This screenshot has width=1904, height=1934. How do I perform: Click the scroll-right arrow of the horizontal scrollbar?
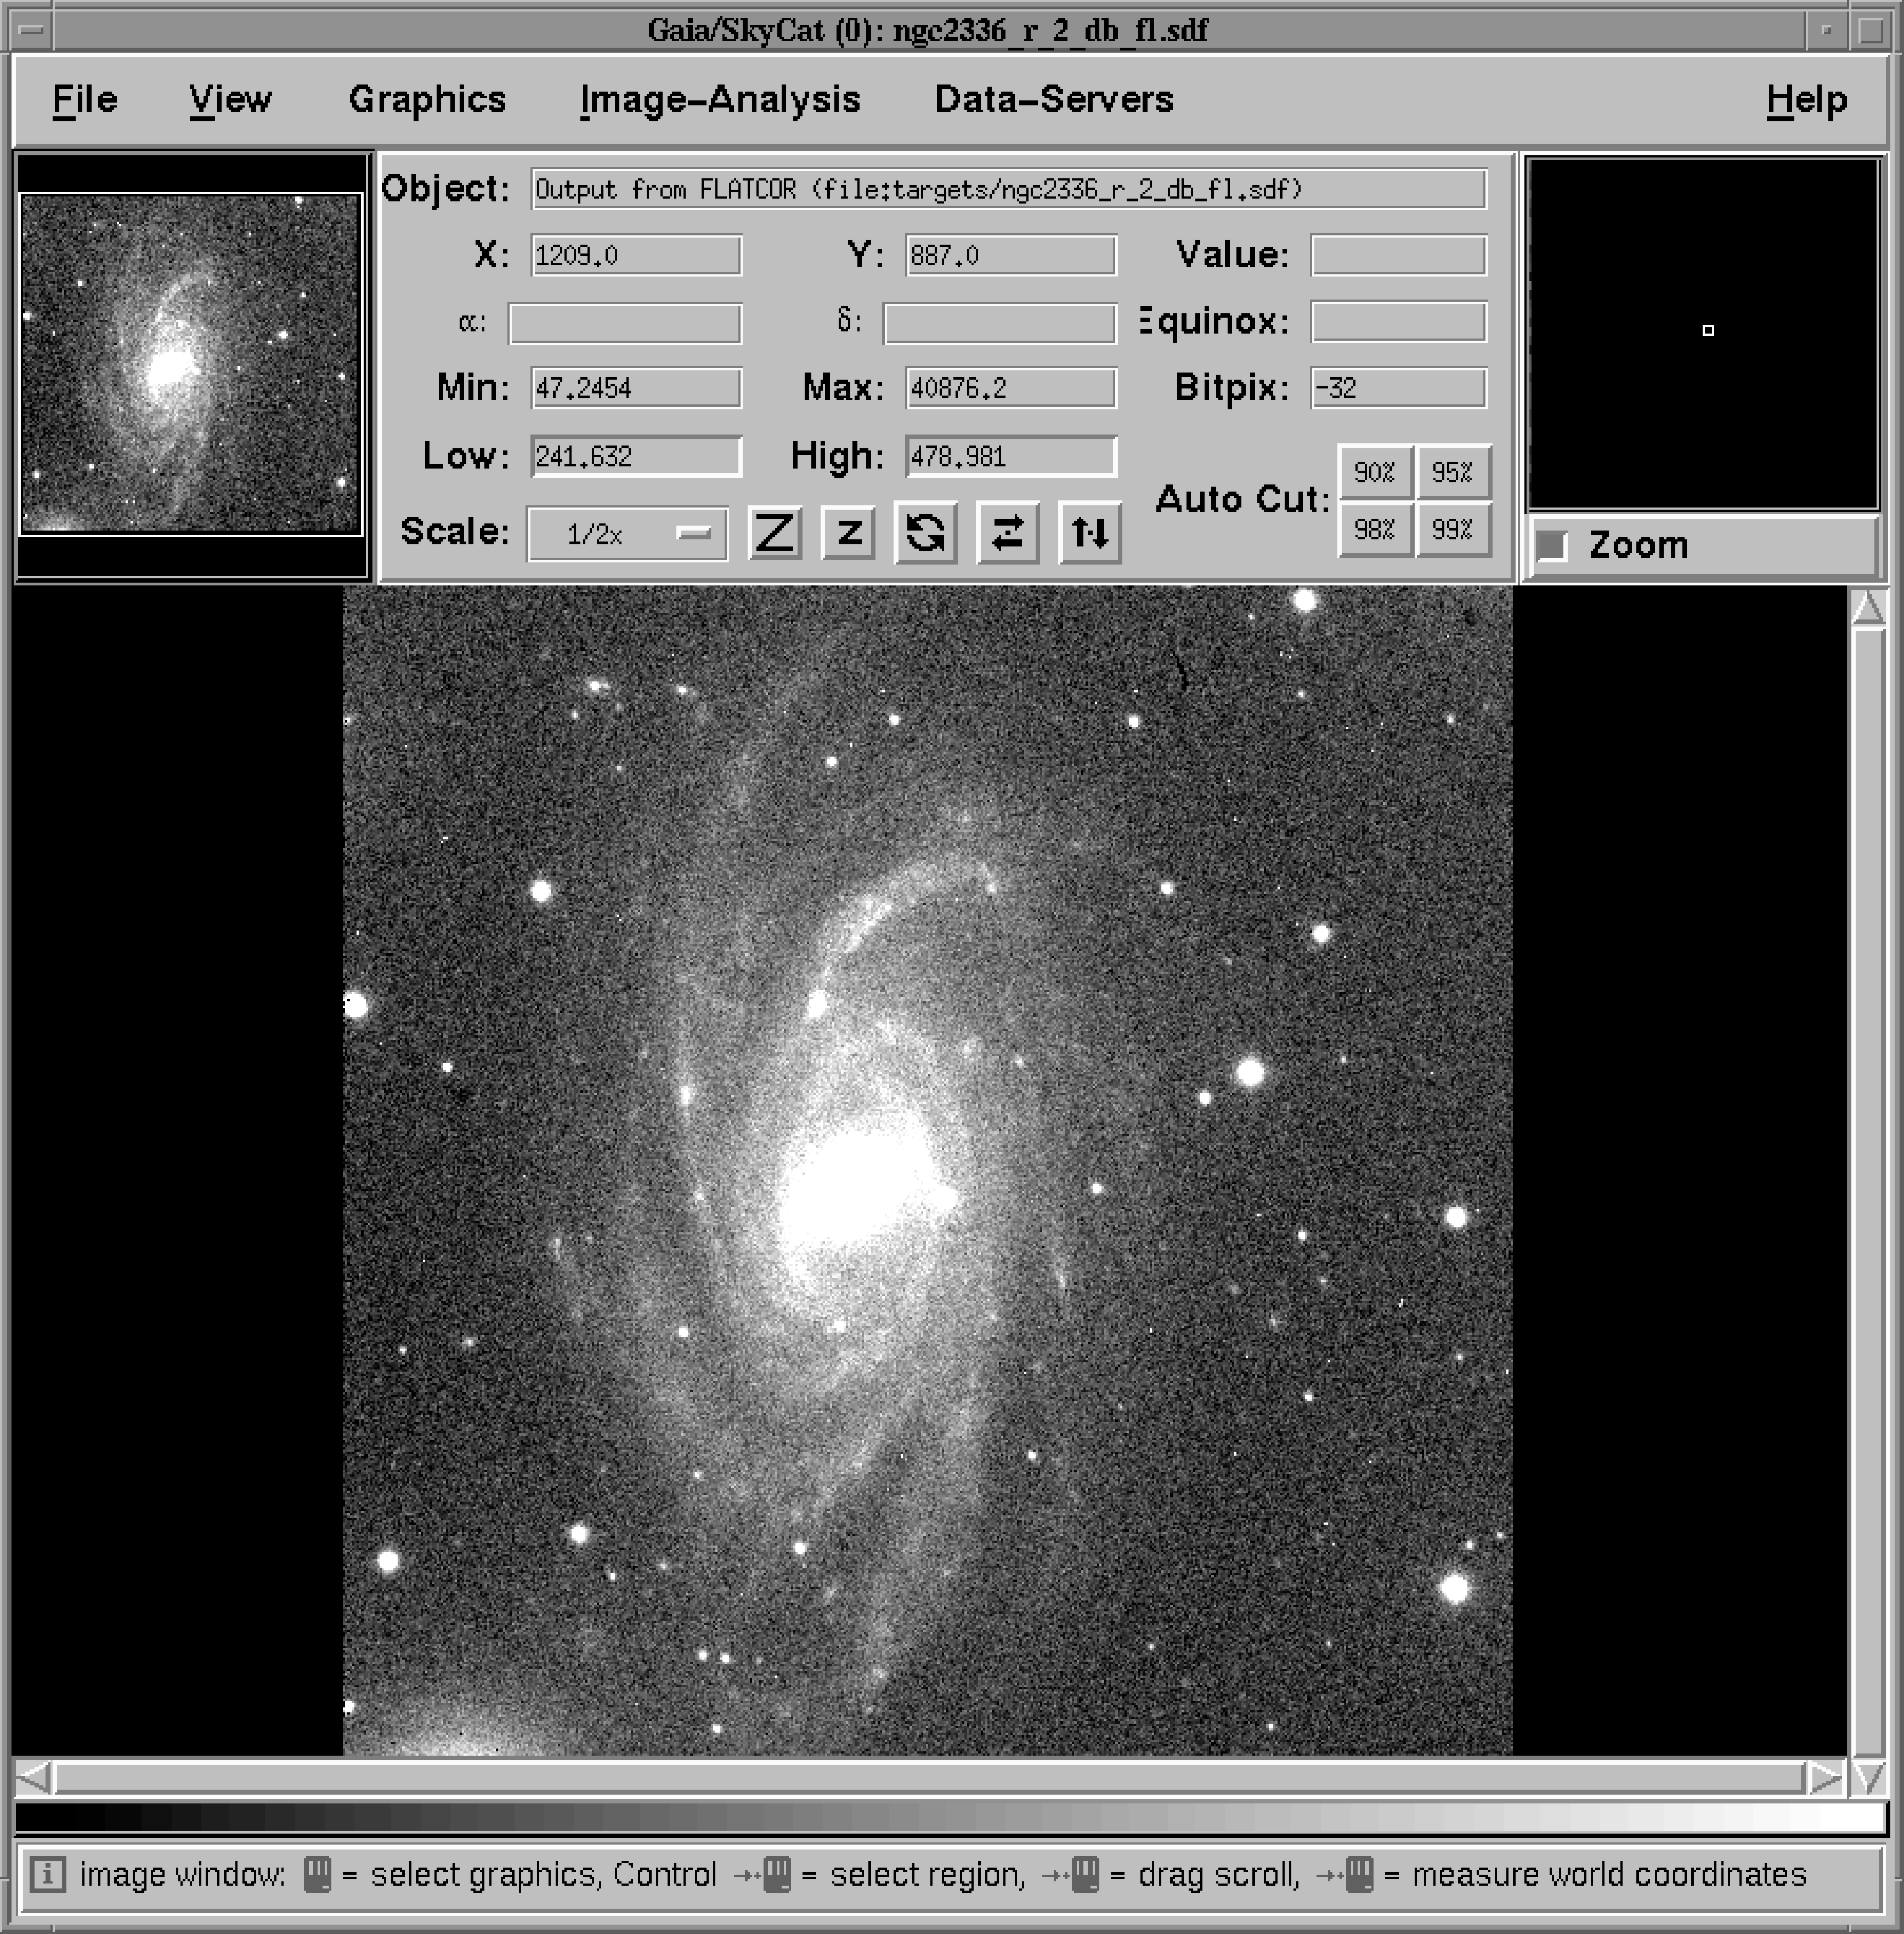coord(1826,1778)
